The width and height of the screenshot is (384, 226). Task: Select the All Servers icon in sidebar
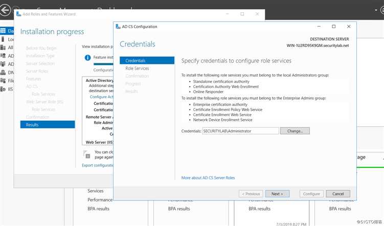[3, 48]
